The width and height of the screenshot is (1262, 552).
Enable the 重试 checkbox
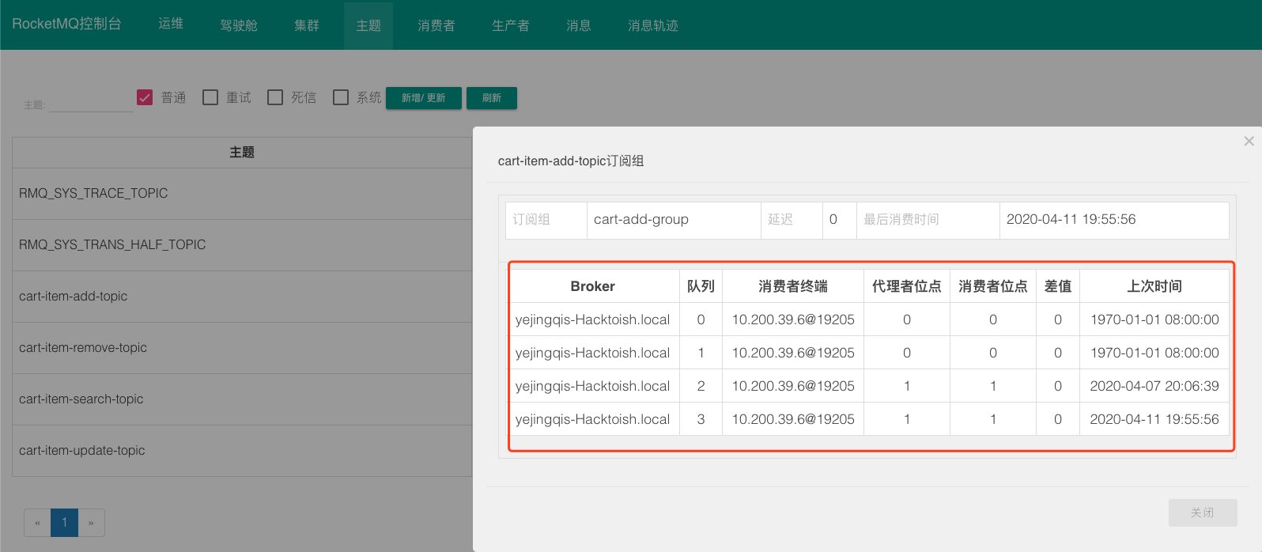point(210,97)
